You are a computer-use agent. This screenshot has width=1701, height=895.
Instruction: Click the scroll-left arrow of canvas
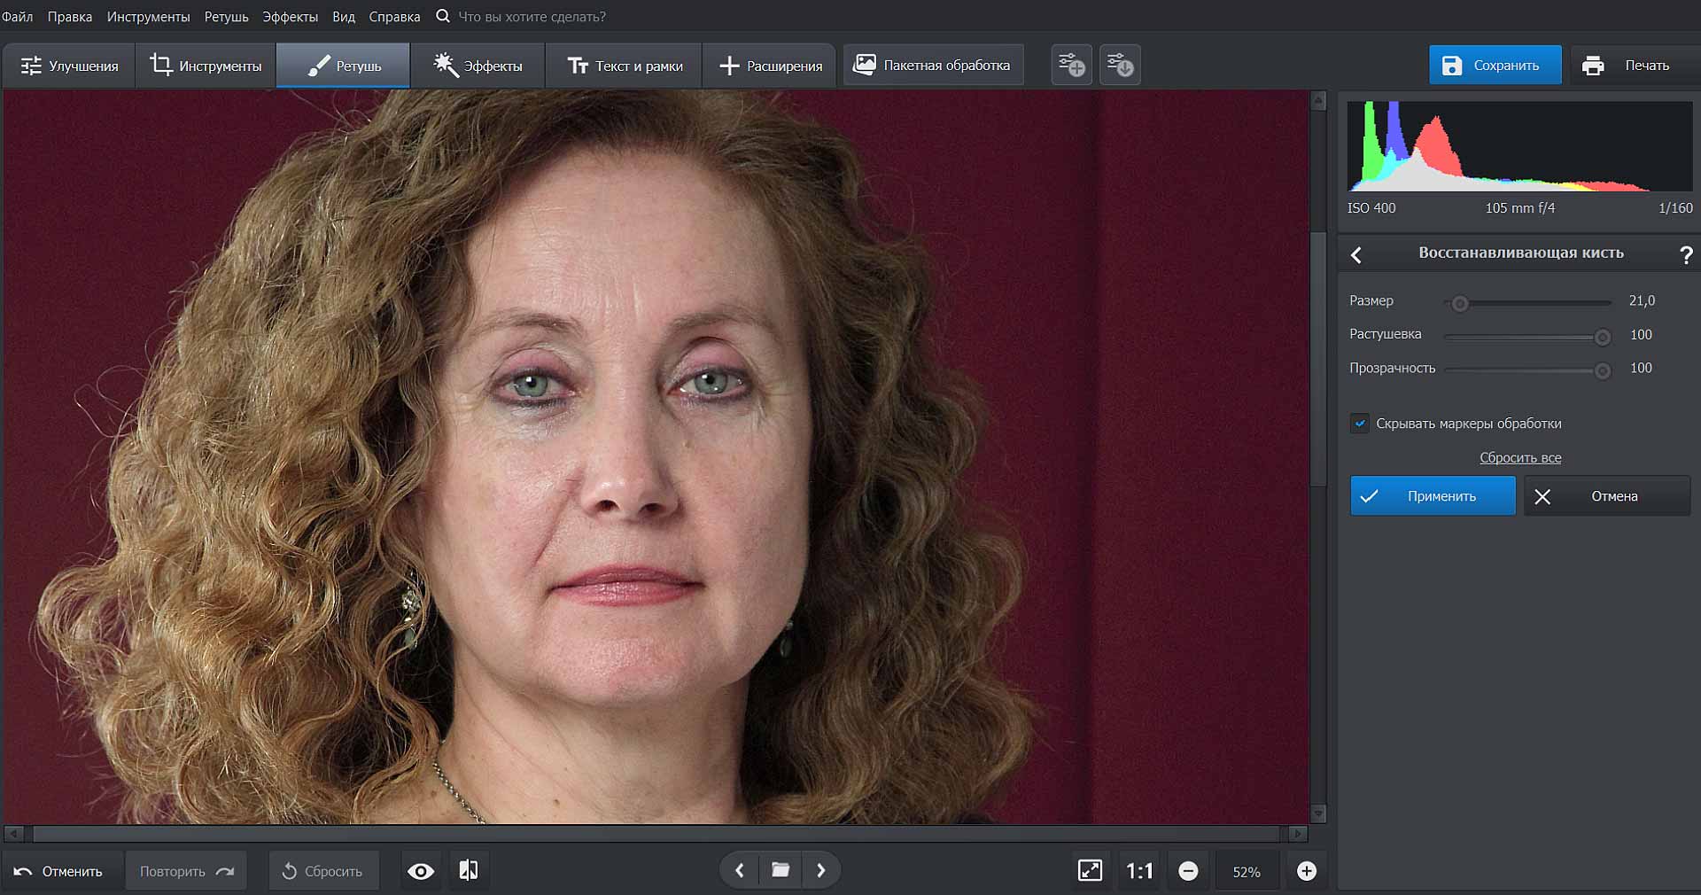13,834
